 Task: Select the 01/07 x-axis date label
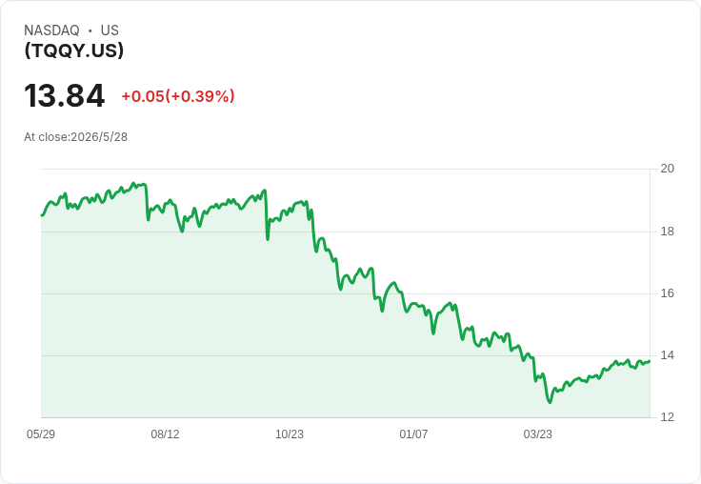(x=413, y=434)
